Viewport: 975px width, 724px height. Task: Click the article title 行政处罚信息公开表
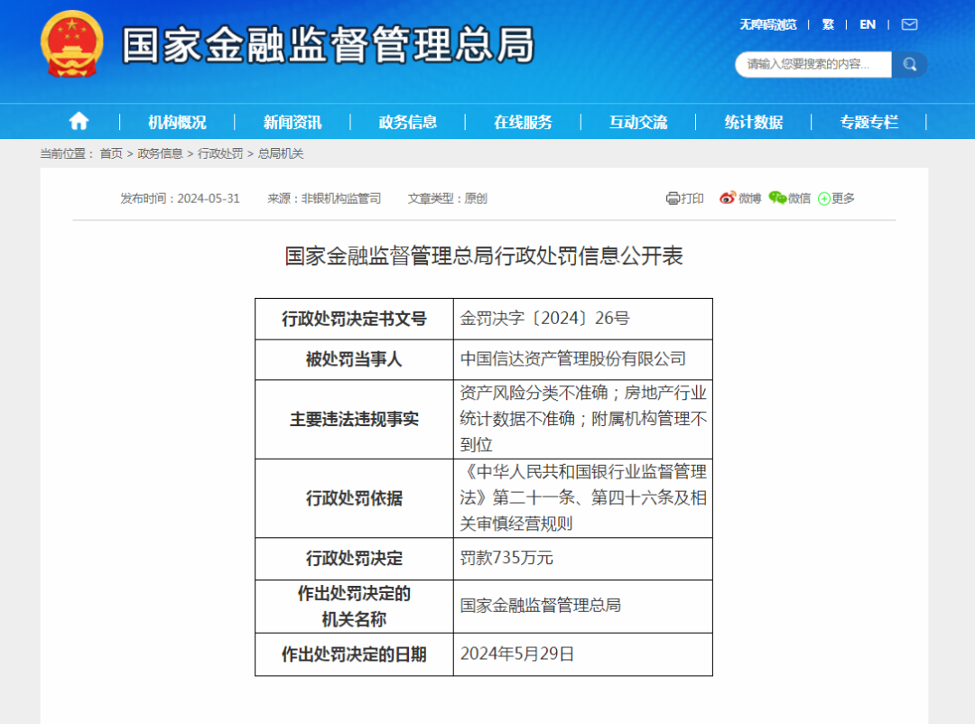[x=484, y=255]
